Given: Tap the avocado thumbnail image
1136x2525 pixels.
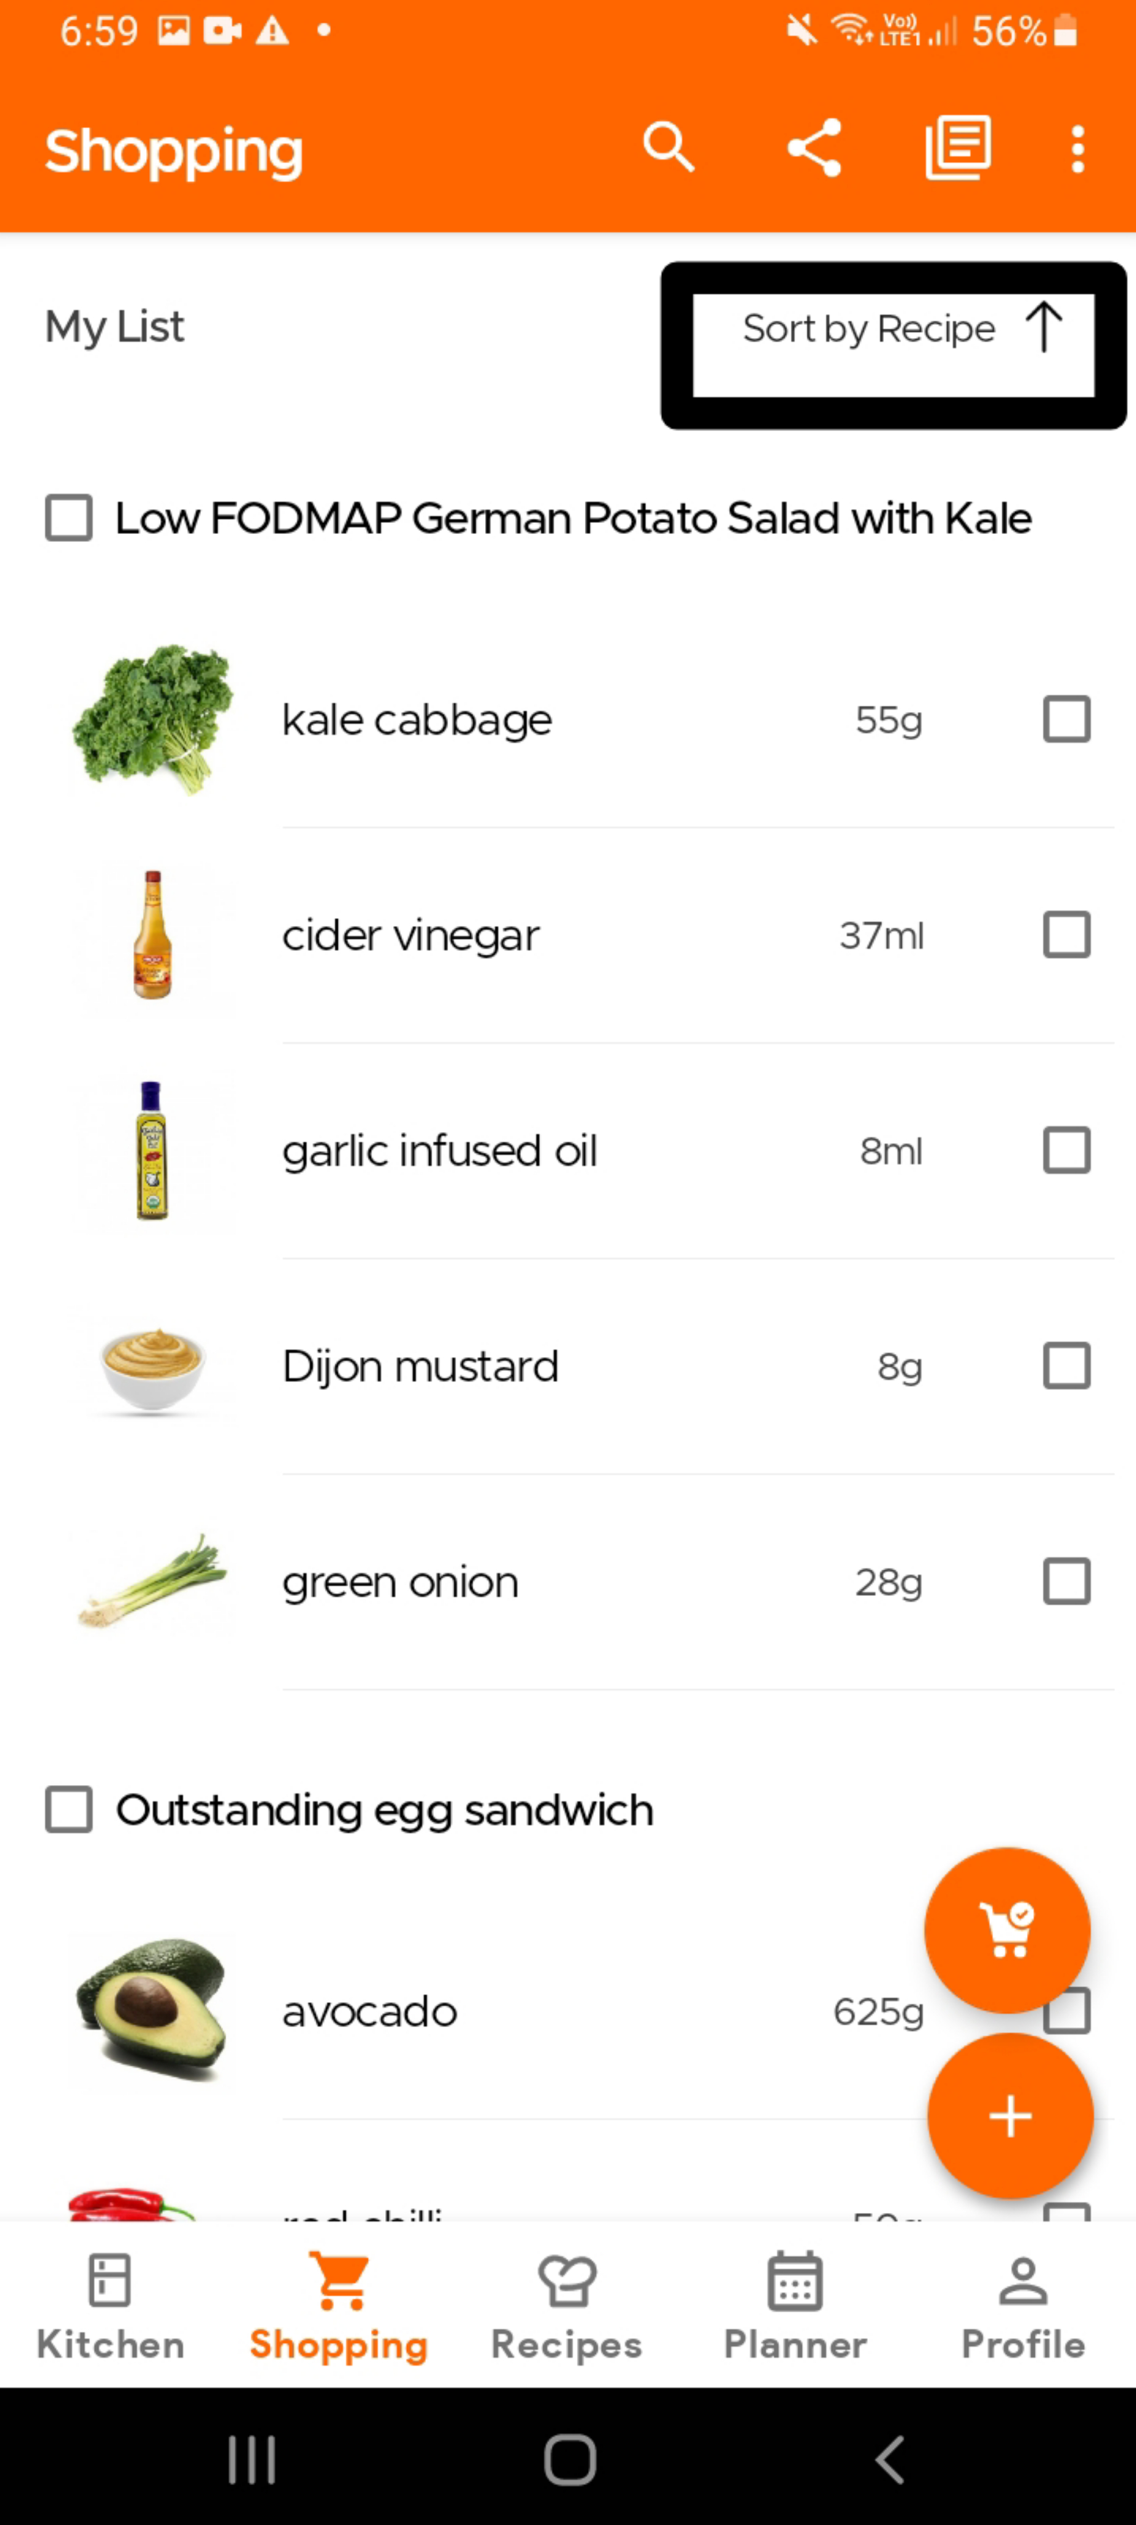Looking at the screenshot, I should pos(152,2010).
